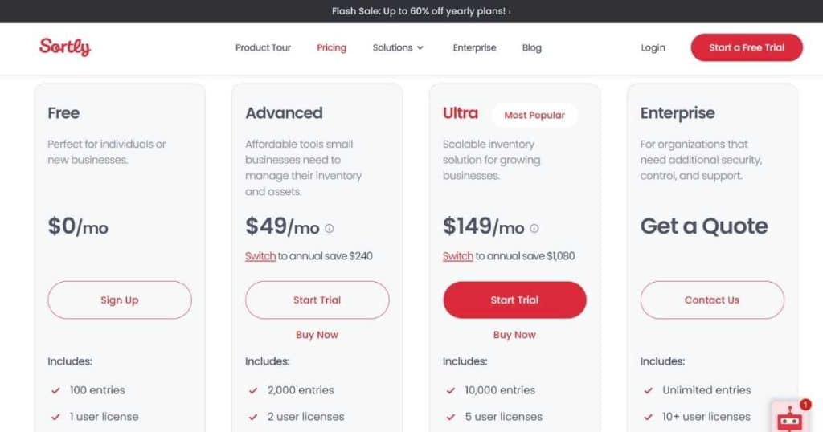The width and height of the screenshot is (823, 432).
Task: Switch Ultra plan to annual billing
Action: click(457, 256)
